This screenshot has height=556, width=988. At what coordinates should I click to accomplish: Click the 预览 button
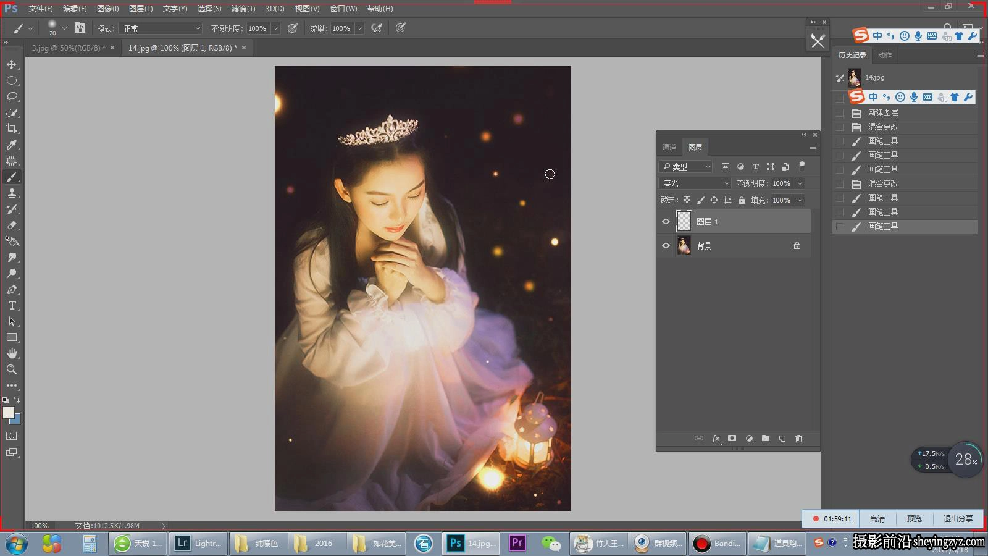(914, 519)
